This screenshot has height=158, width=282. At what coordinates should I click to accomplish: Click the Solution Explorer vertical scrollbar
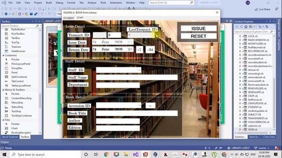(x=274, y=83)
